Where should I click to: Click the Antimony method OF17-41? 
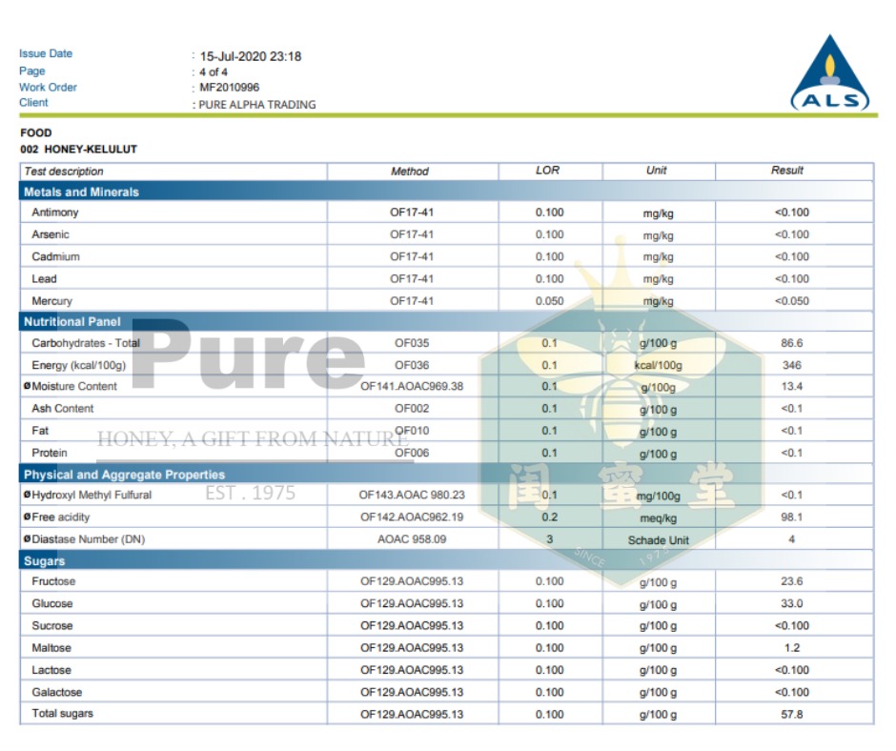coord(412,212)
